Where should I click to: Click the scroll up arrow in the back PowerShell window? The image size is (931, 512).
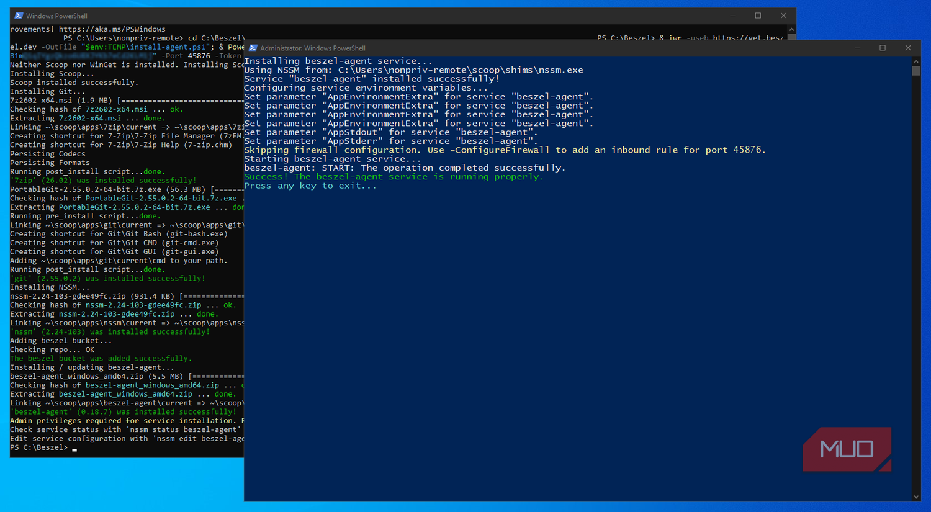(x=791, y=29)
